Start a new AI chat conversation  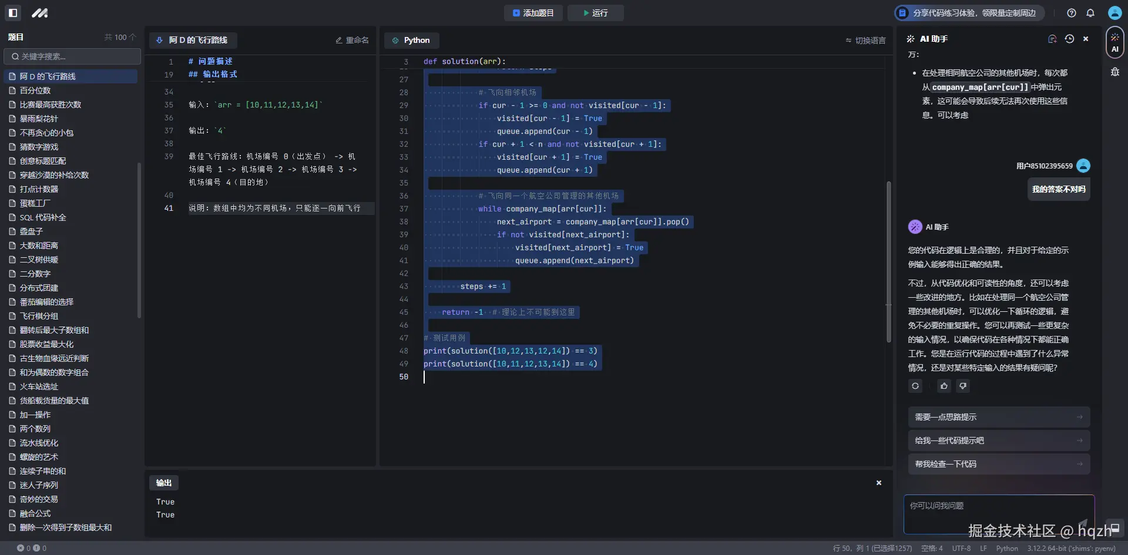(x=1052, y=39)
